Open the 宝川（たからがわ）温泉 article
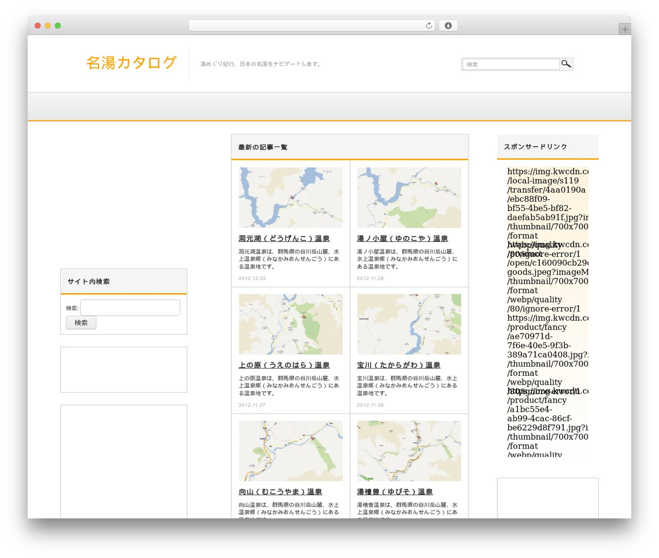This screenshot has width=659, height=558. point(398,365)
